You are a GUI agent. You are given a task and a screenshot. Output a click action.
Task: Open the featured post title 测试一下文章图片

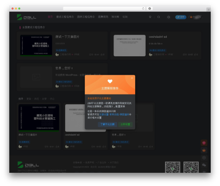[x=67, y=37]
